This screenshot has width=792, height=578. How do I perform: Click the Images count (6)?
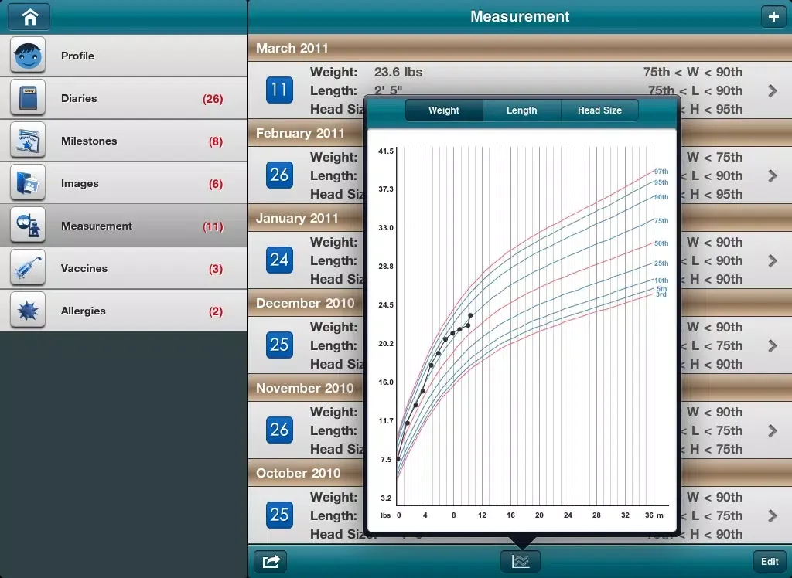216,184
